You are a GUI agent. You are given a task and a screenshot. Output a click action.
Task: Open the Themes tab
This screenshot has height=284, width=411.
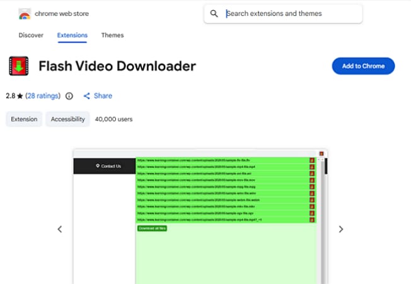(112, 35)
